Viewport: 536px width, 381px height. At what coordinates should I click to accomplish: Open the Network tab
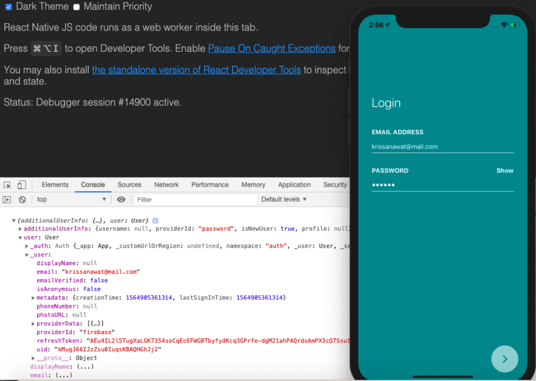point(166,185)
